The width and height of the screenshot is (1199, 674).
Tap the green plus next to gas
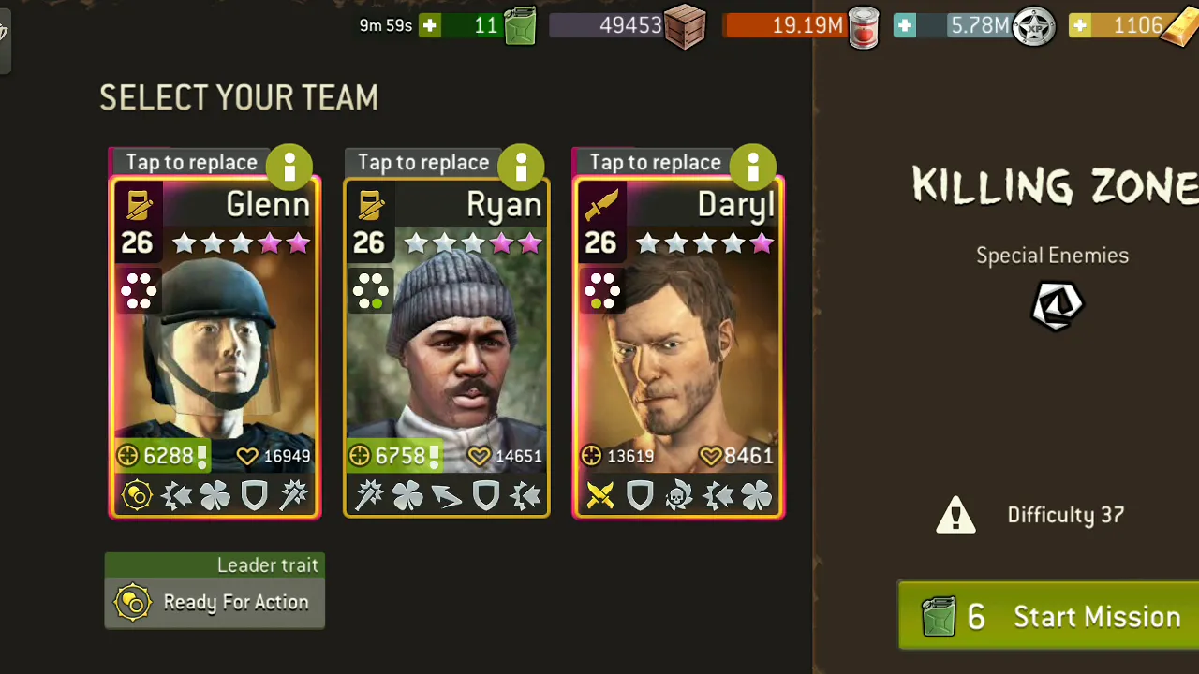[430, 25]
